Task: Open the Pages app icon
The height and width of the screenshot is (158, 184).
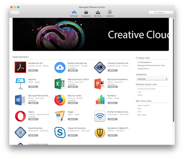Action: coord(60,116)
